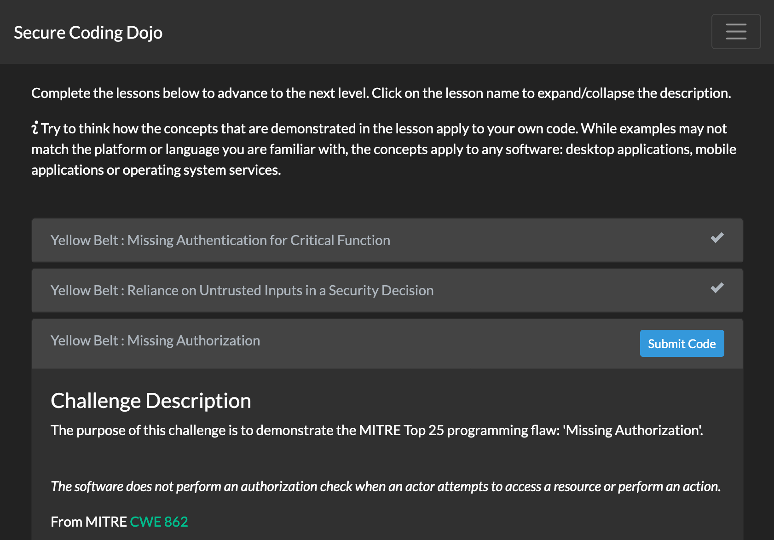Click the Submit Code button
774x540 pixels.
coord(682,343)
